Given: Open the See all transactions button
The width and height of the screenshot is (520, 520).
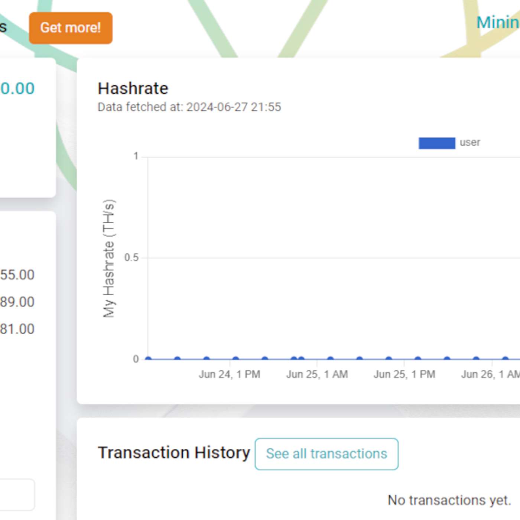Looking at the screenshot, I should 326,454.
